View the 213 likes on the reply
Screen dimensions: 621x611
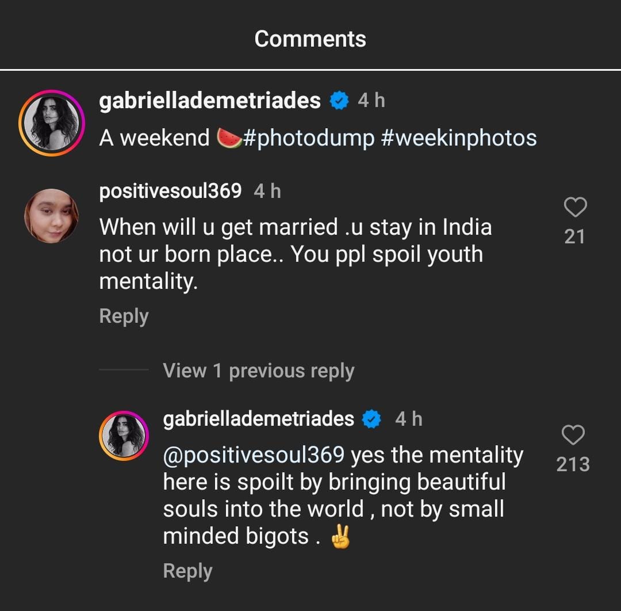point(573,464)
